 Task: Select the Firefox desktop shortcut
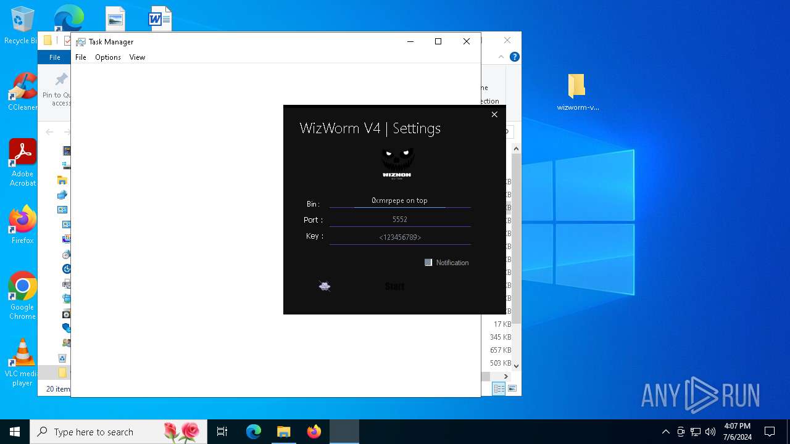22,224
